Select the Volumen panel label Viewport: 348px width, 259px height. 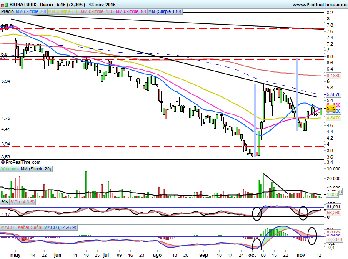pyautogui.click(x=10, y=169)
